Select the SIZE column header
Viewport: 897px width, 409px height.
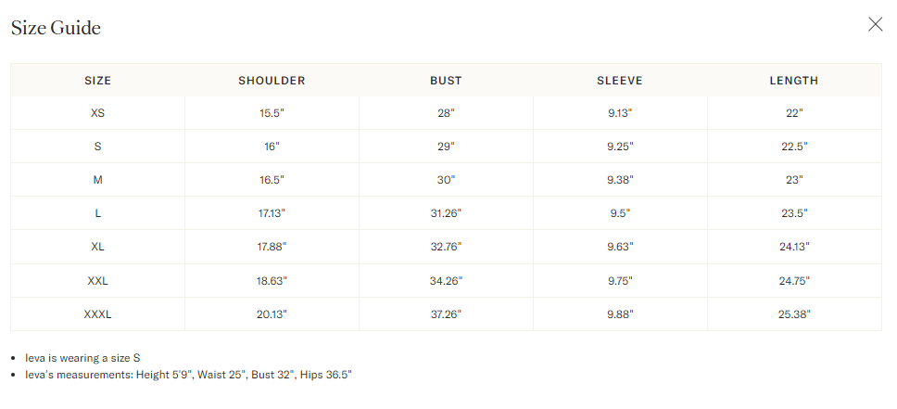[x=97, y=81]
